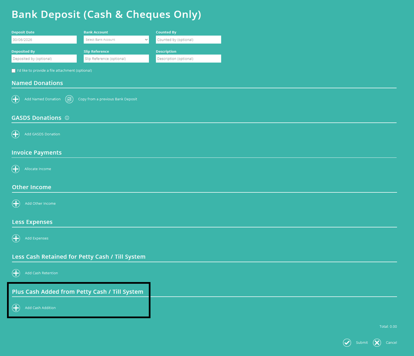Click the Add Cash Retention text
414x356 pixels.
click(x=41, y=273)
